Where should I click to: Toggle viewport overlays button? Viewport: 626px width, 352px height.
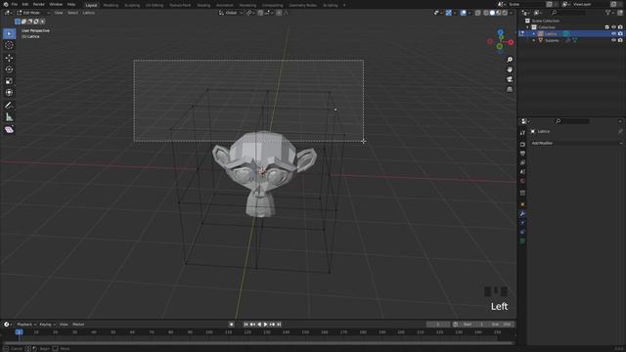[463, 13]
